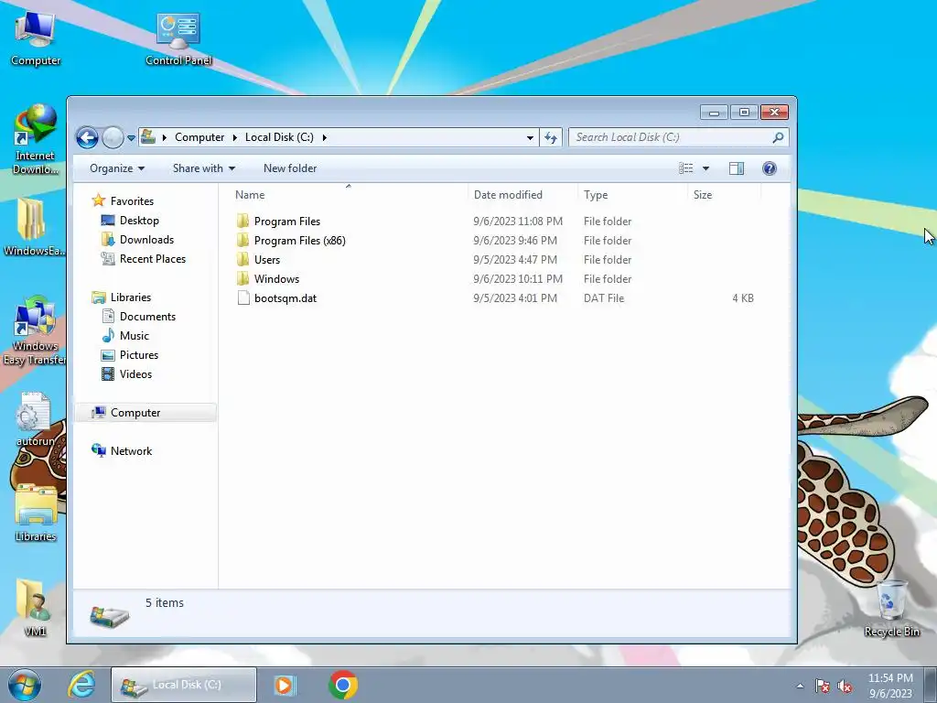Image resolution: width=937 pixels, height=703 pixels.
Task: Select the Computer desktop icon
Action: point(36,38)
